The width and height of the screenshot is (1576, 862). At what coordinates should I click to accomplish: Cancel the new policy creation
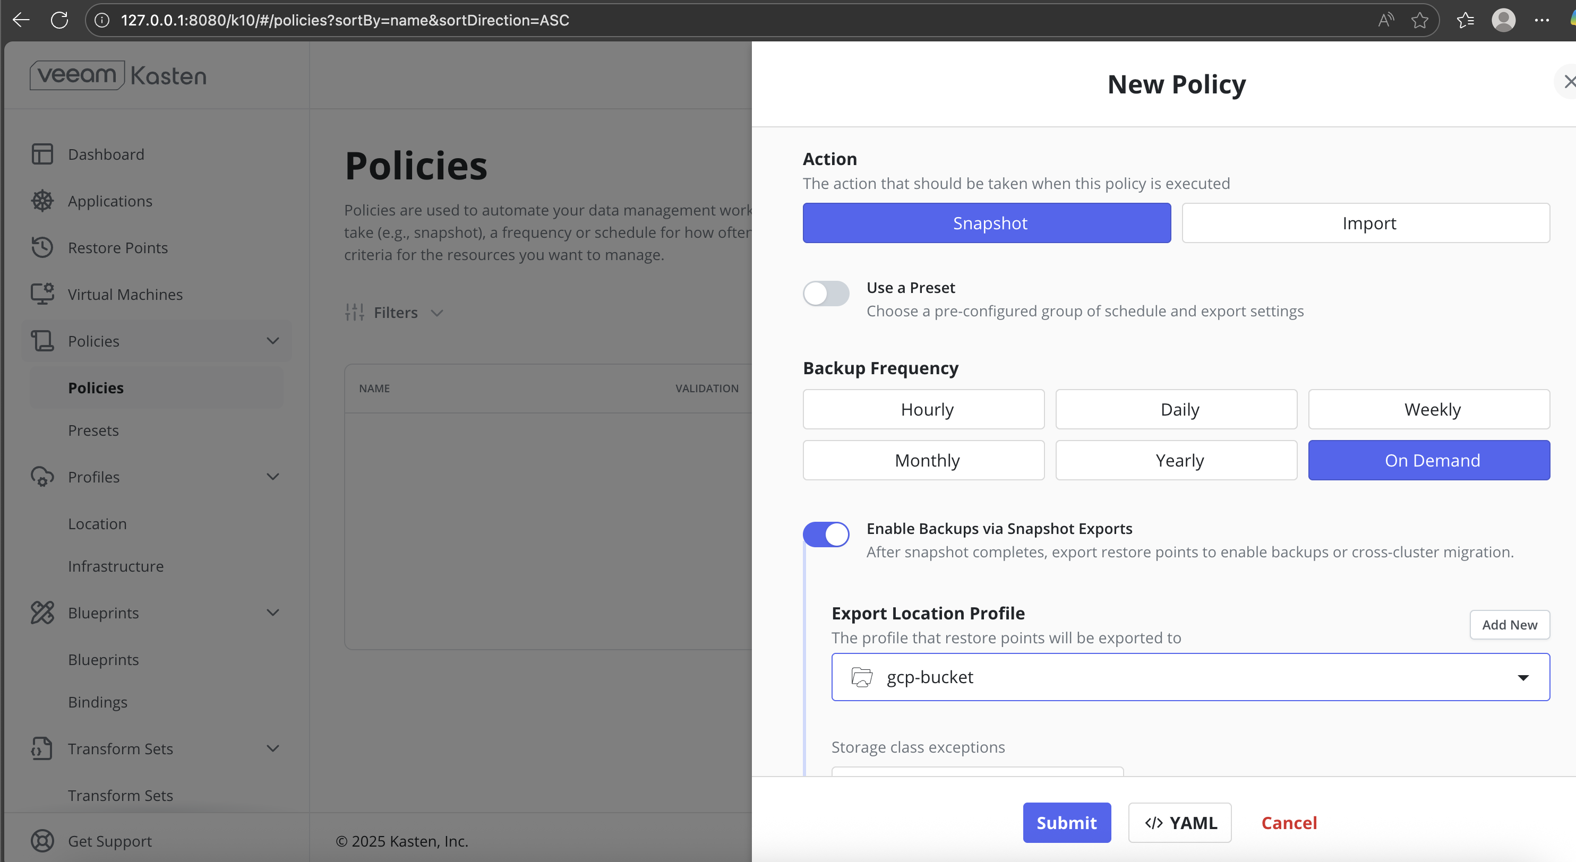pos(1288,822)
